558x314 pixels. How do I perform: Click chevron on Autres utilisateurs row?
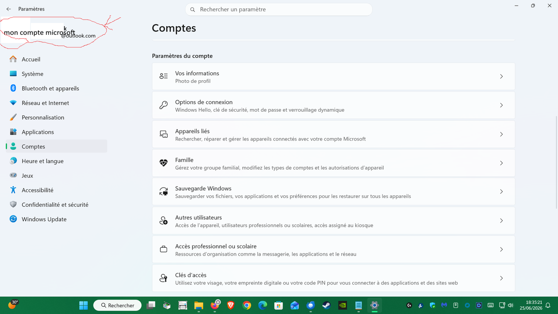[501, 221]
